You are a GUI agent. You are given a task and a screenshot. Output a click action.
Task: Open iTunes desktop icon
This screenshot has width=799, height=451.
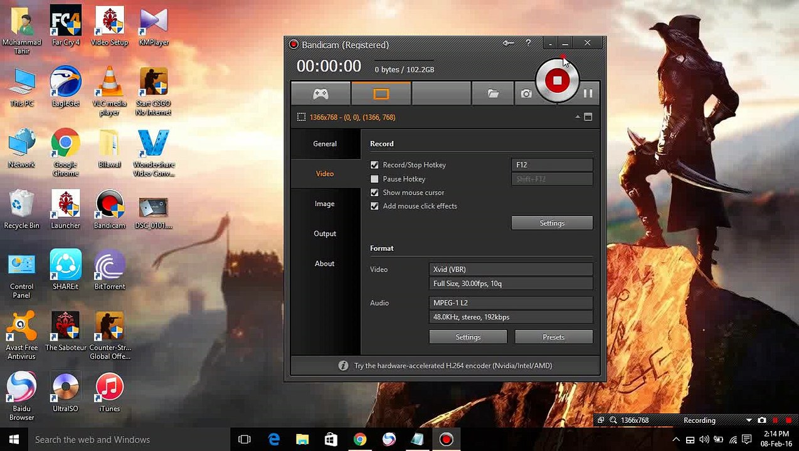109,393
